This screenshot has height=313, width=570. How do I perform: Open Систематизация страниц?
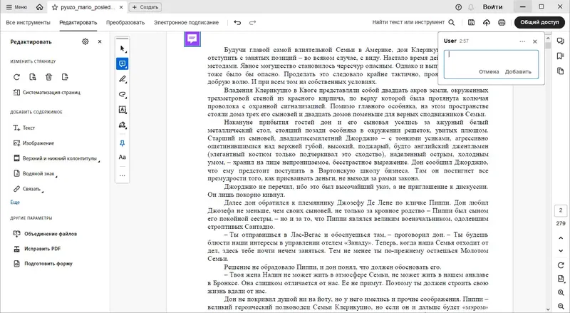pyautogui.click(x=47, y=93)
